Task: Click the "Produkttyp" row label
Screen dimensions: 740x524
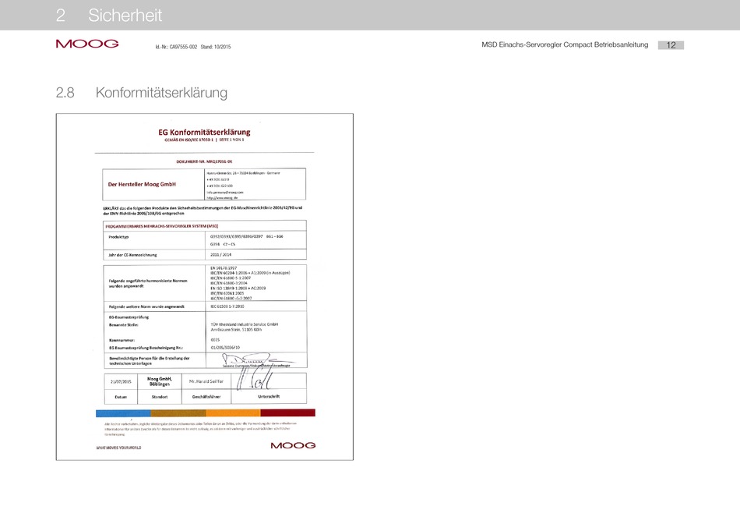Action: tap(118, 237)
